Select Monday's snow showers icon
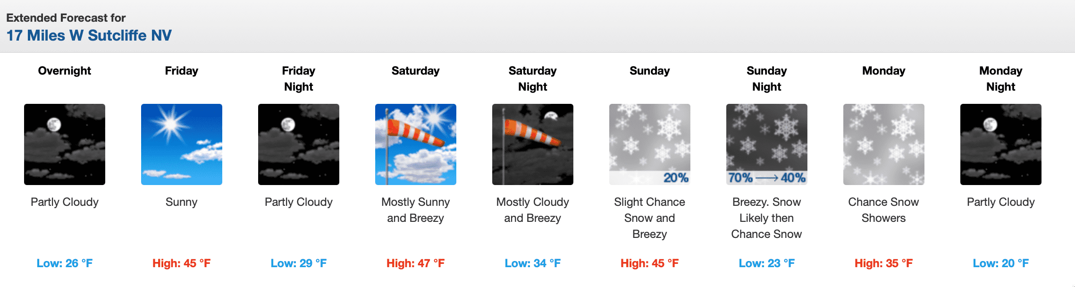The image size is (1075, 287). (x=884, y=144)
